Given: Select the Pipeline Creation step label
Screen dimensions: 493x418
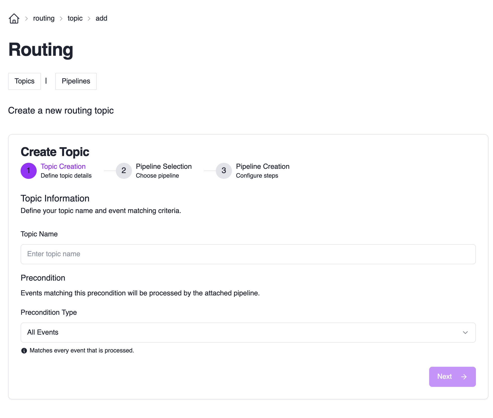Looking at the screenshot, I should pos(263,167).
